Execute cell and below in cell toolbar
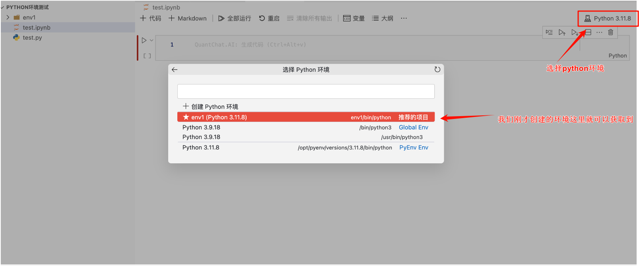This screenshot has height=266, width=639. coord(575,33)
